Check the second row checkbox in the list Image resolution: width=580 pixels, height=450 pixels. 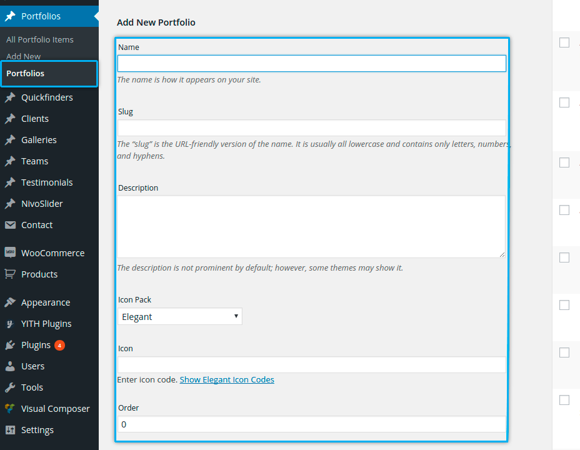click(564, 102)
